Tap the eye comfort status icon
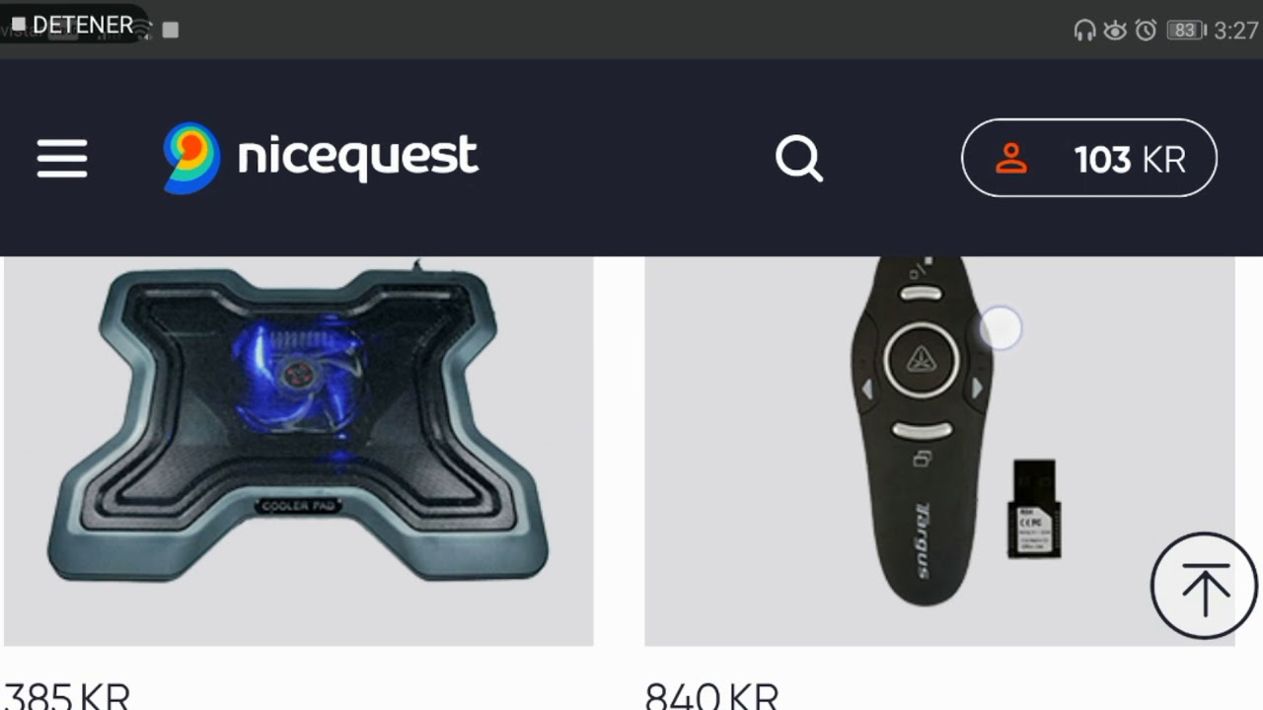 pyautogui.click(x=1115, y=31)
